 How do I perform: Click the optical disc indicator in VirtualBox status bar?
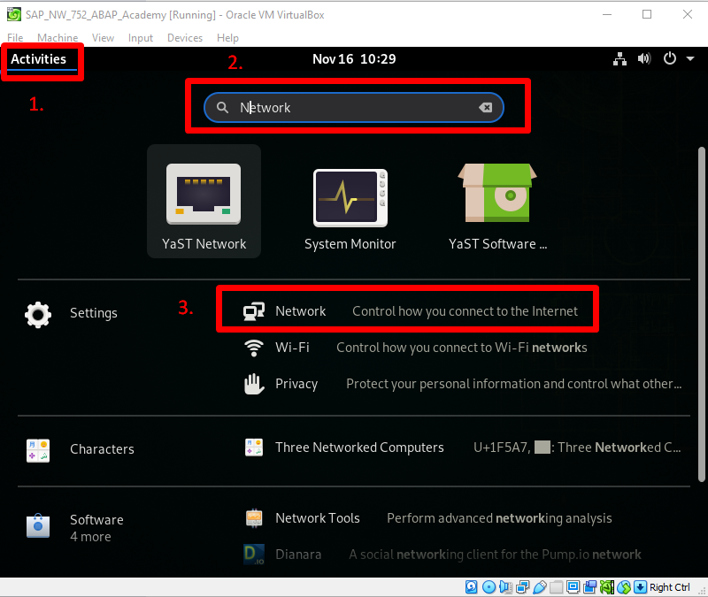(489, 587)
